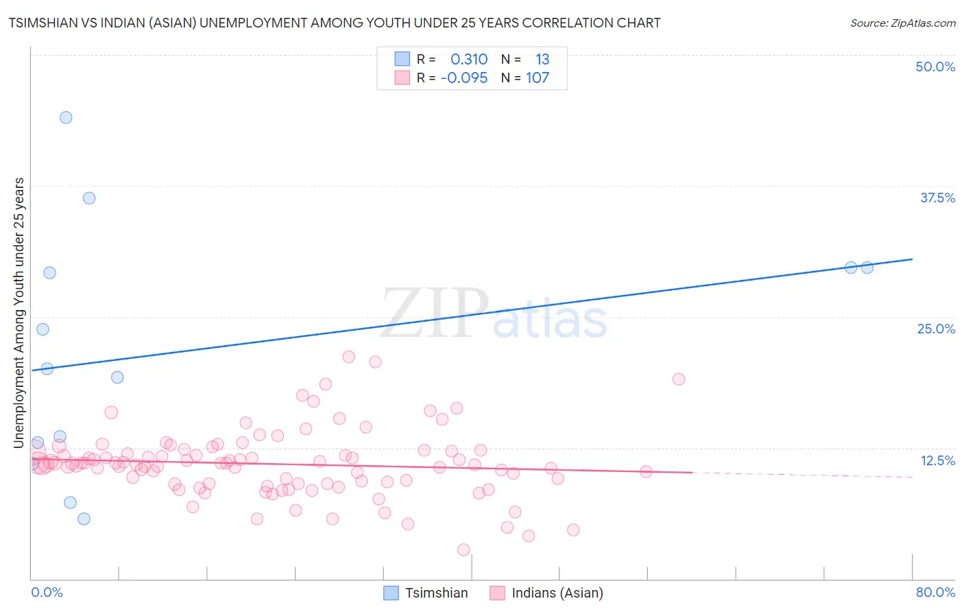This screenshot has width=964, height=612.
Task: Click the rightmost blue Tsimshian data point
Action: pyautogui.click(x=867, y=268)
